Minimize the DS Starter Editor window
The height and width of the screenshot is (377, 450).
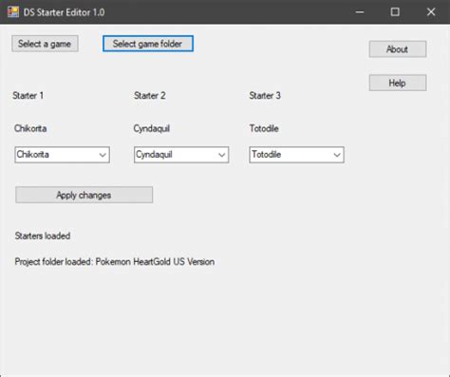click(x=360, y=12)
